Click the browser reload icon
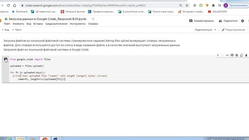249x140 pixels. (8, 5)
